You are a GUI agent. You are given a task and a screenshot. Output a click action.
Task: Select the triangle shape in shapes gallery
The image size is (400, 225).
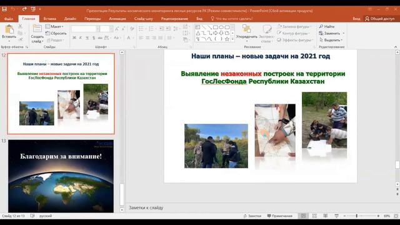point(198,33)
